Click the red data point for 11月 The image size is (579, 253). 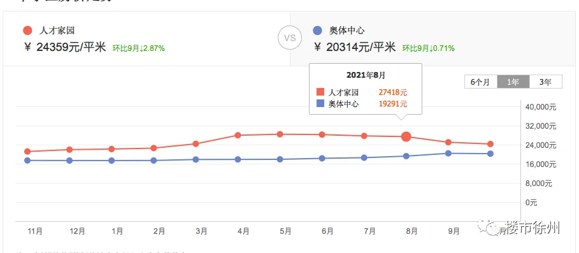[x=27, y=152]
